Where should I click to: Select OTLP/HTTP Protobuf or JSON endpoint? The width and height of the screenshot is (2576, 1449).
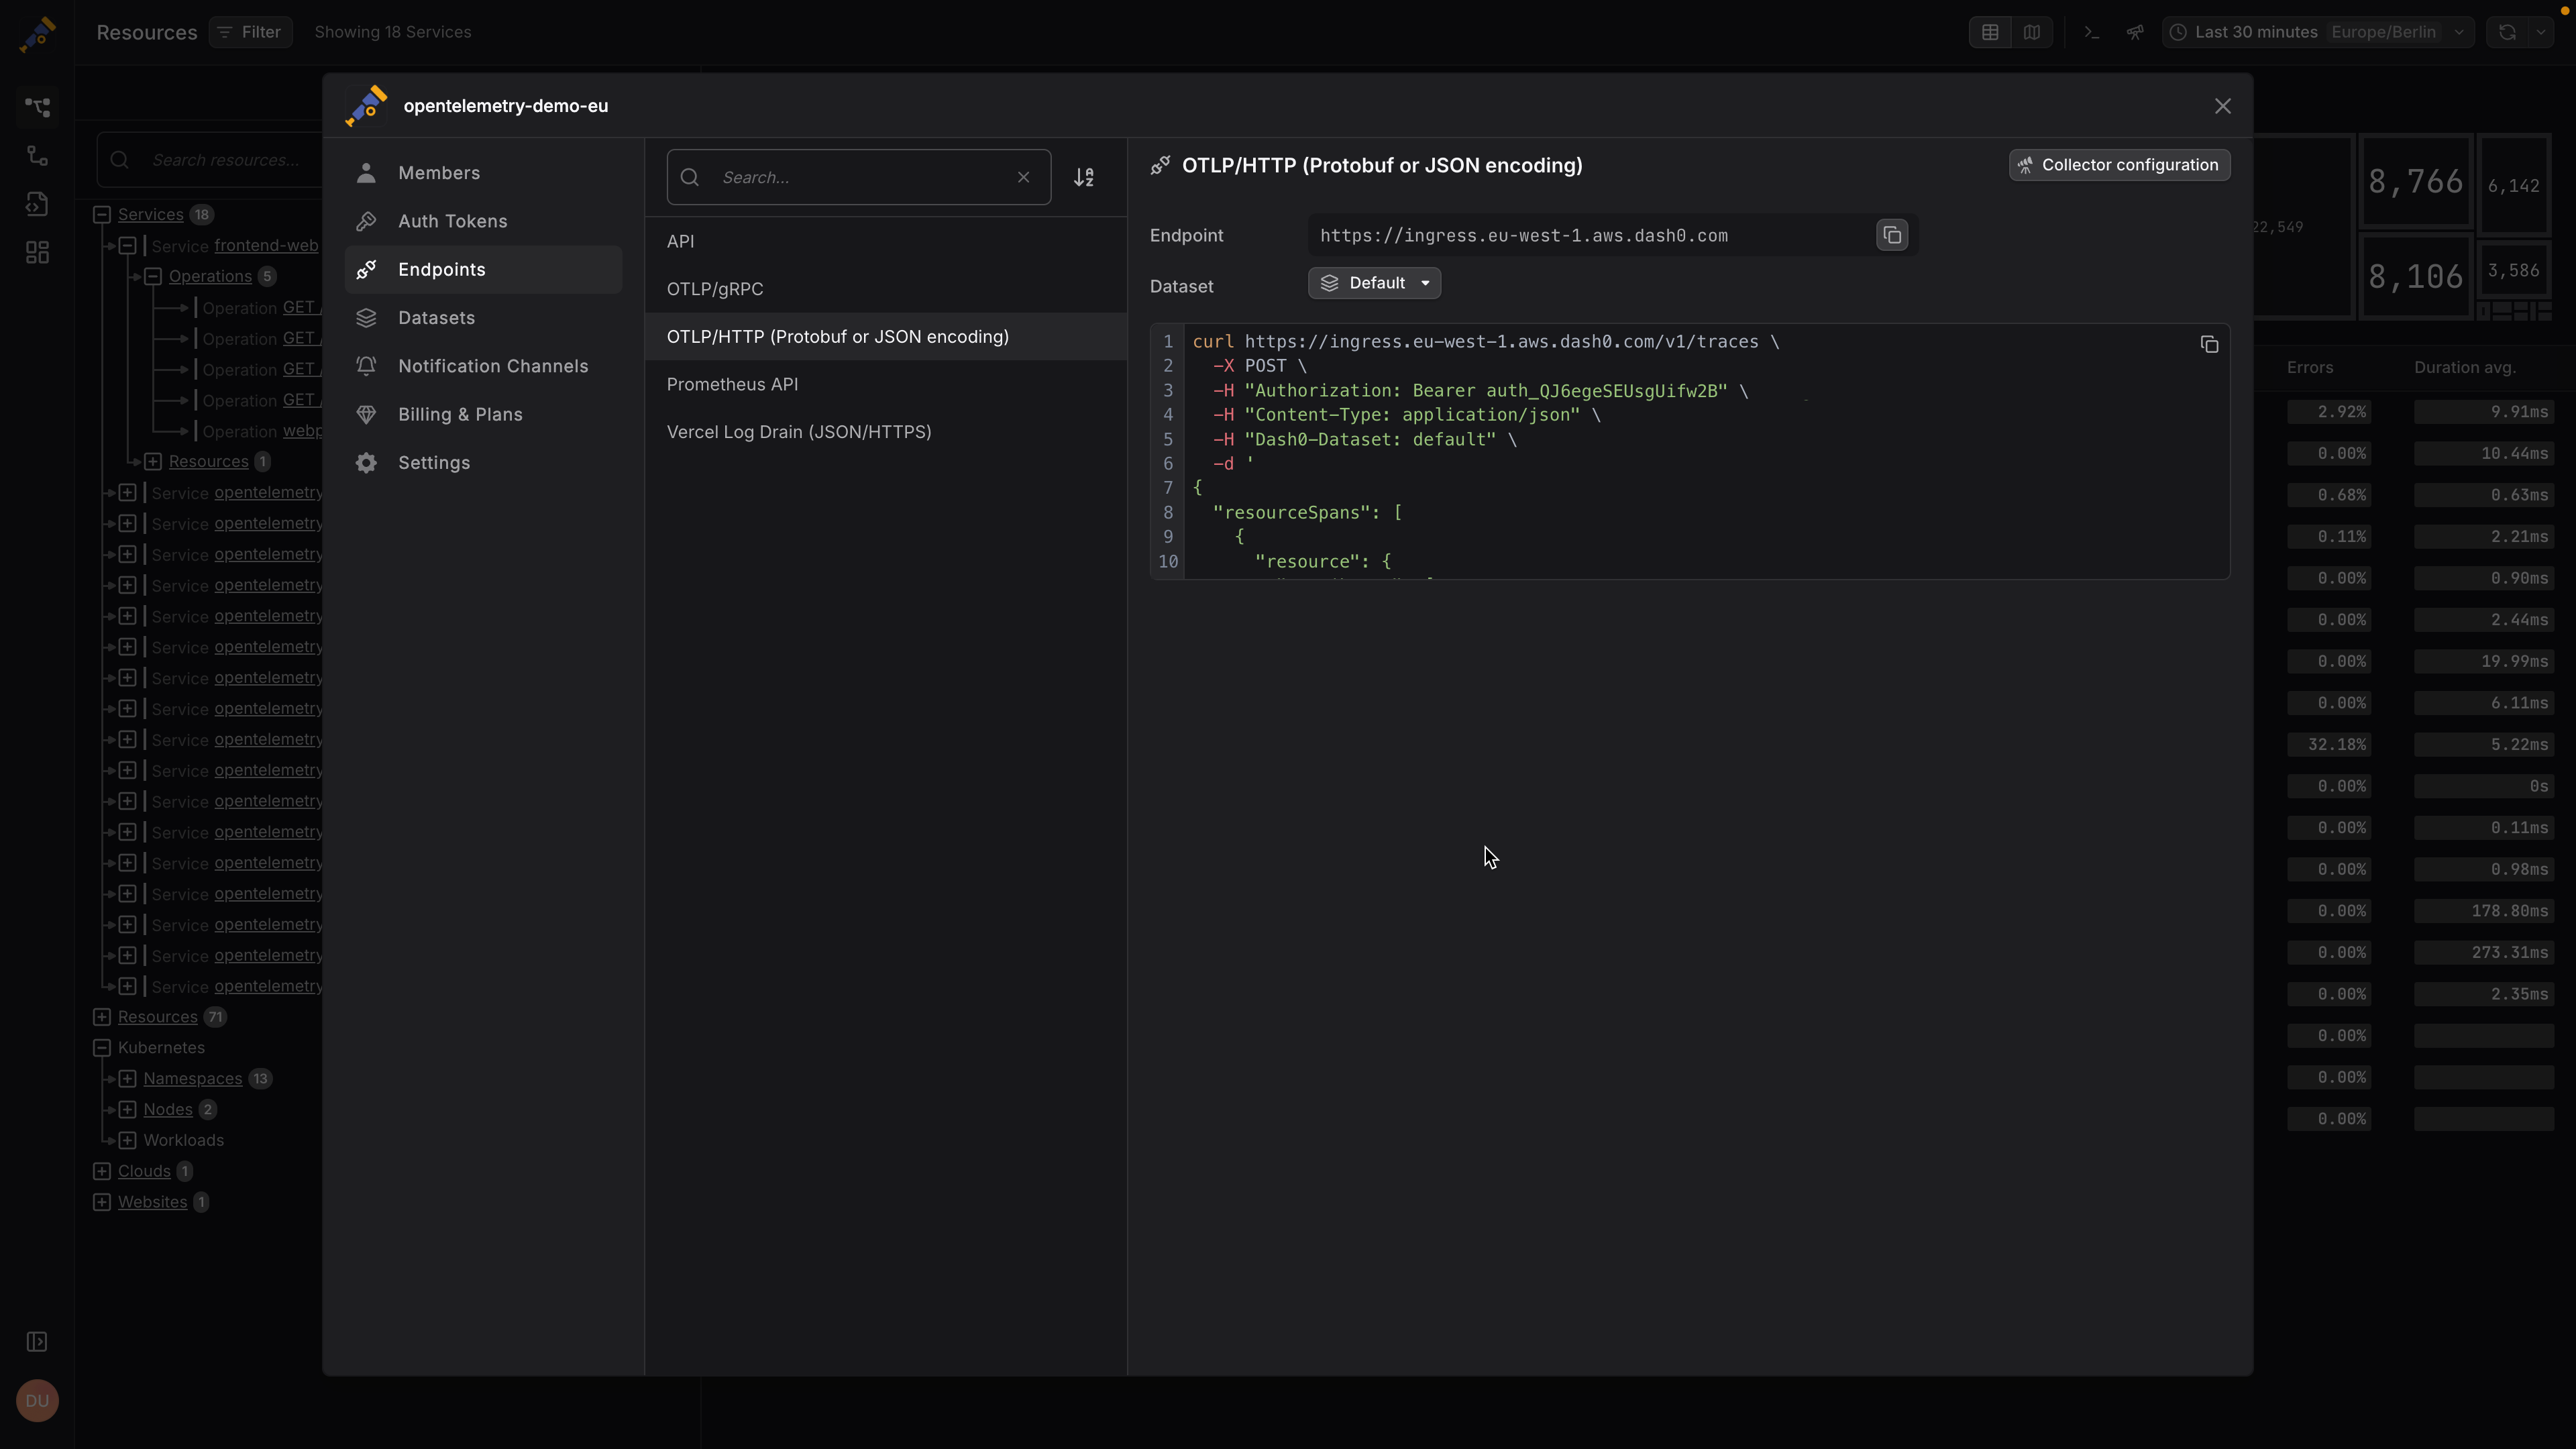[x=885, y=337]
